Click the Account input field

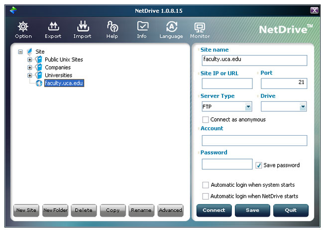(254, 141)
